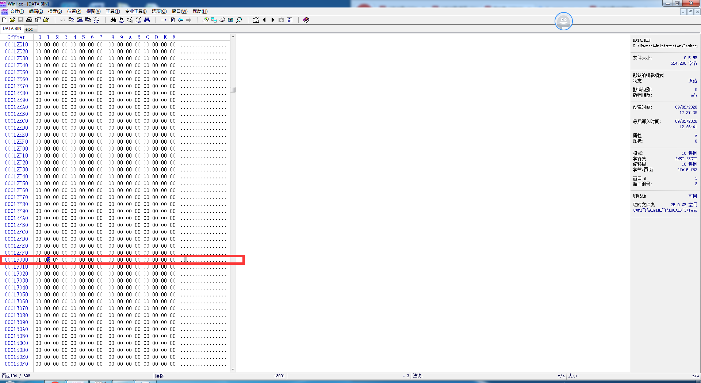The height and width of the screenshot is (383, 701).
Task: Click the Go To Sector boxed-arrow icon
Action: coord(172,20)
